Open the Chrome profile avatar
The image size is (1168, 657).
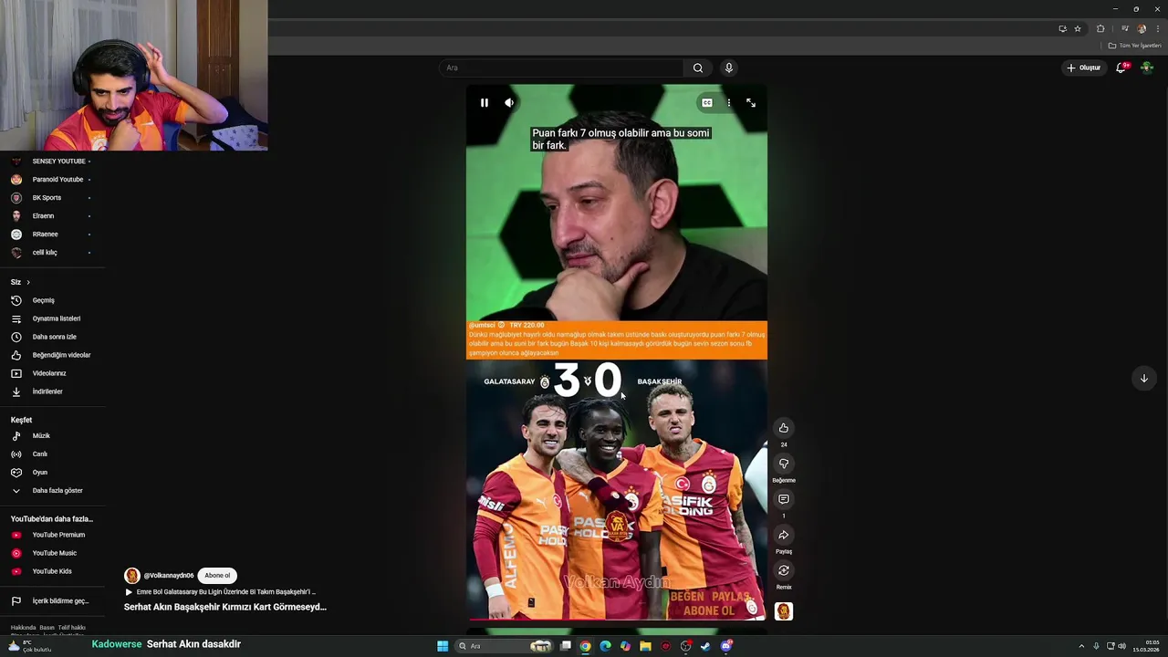tap(1142, 28)
